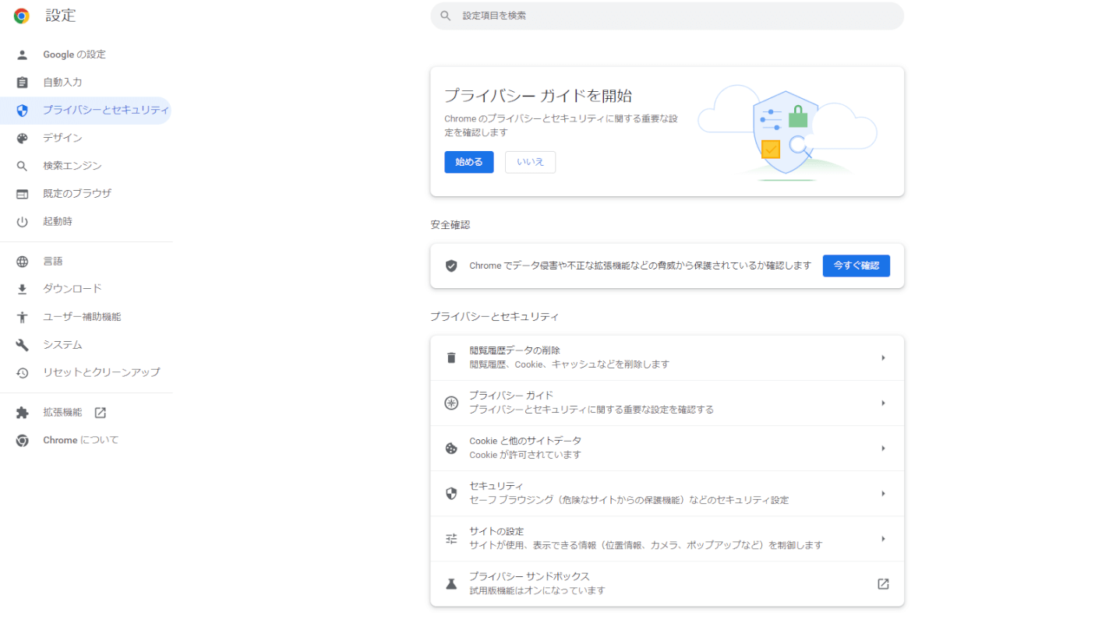
Task: Click the ユーザー補助機能 label in the sidebar
Action: [x=82, y=317]
